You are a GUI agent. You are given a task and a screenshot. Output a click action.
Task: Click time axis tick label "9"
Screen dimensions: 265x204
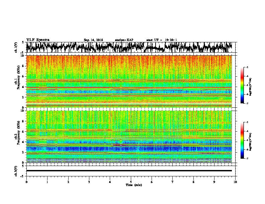(x=214, y=182)
